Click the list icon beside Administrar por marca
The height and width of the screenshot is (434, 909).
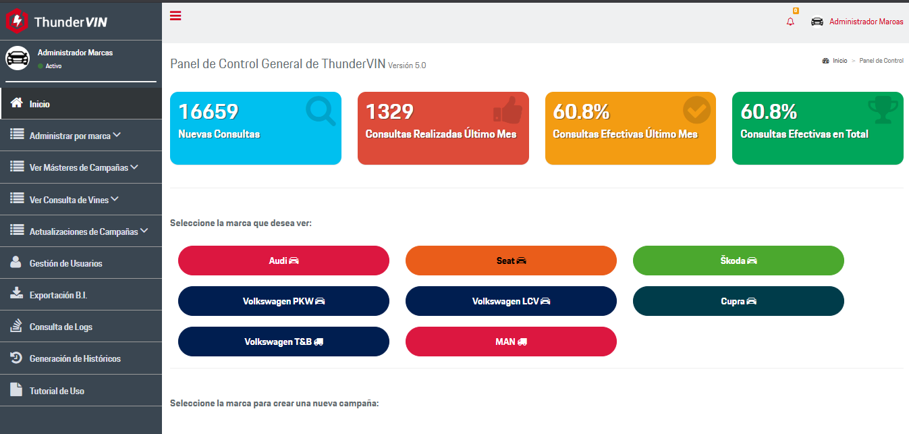click(18, 134)
